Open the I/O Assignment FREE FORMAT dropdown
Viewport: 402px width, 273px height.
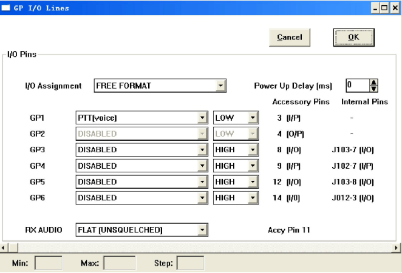pyautogui.click(x=220, y=86)
